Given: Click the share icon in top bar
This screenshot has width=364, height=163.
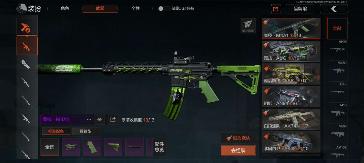Looking at the screenshot, I should pyautogui.click(x=276, y=9).
